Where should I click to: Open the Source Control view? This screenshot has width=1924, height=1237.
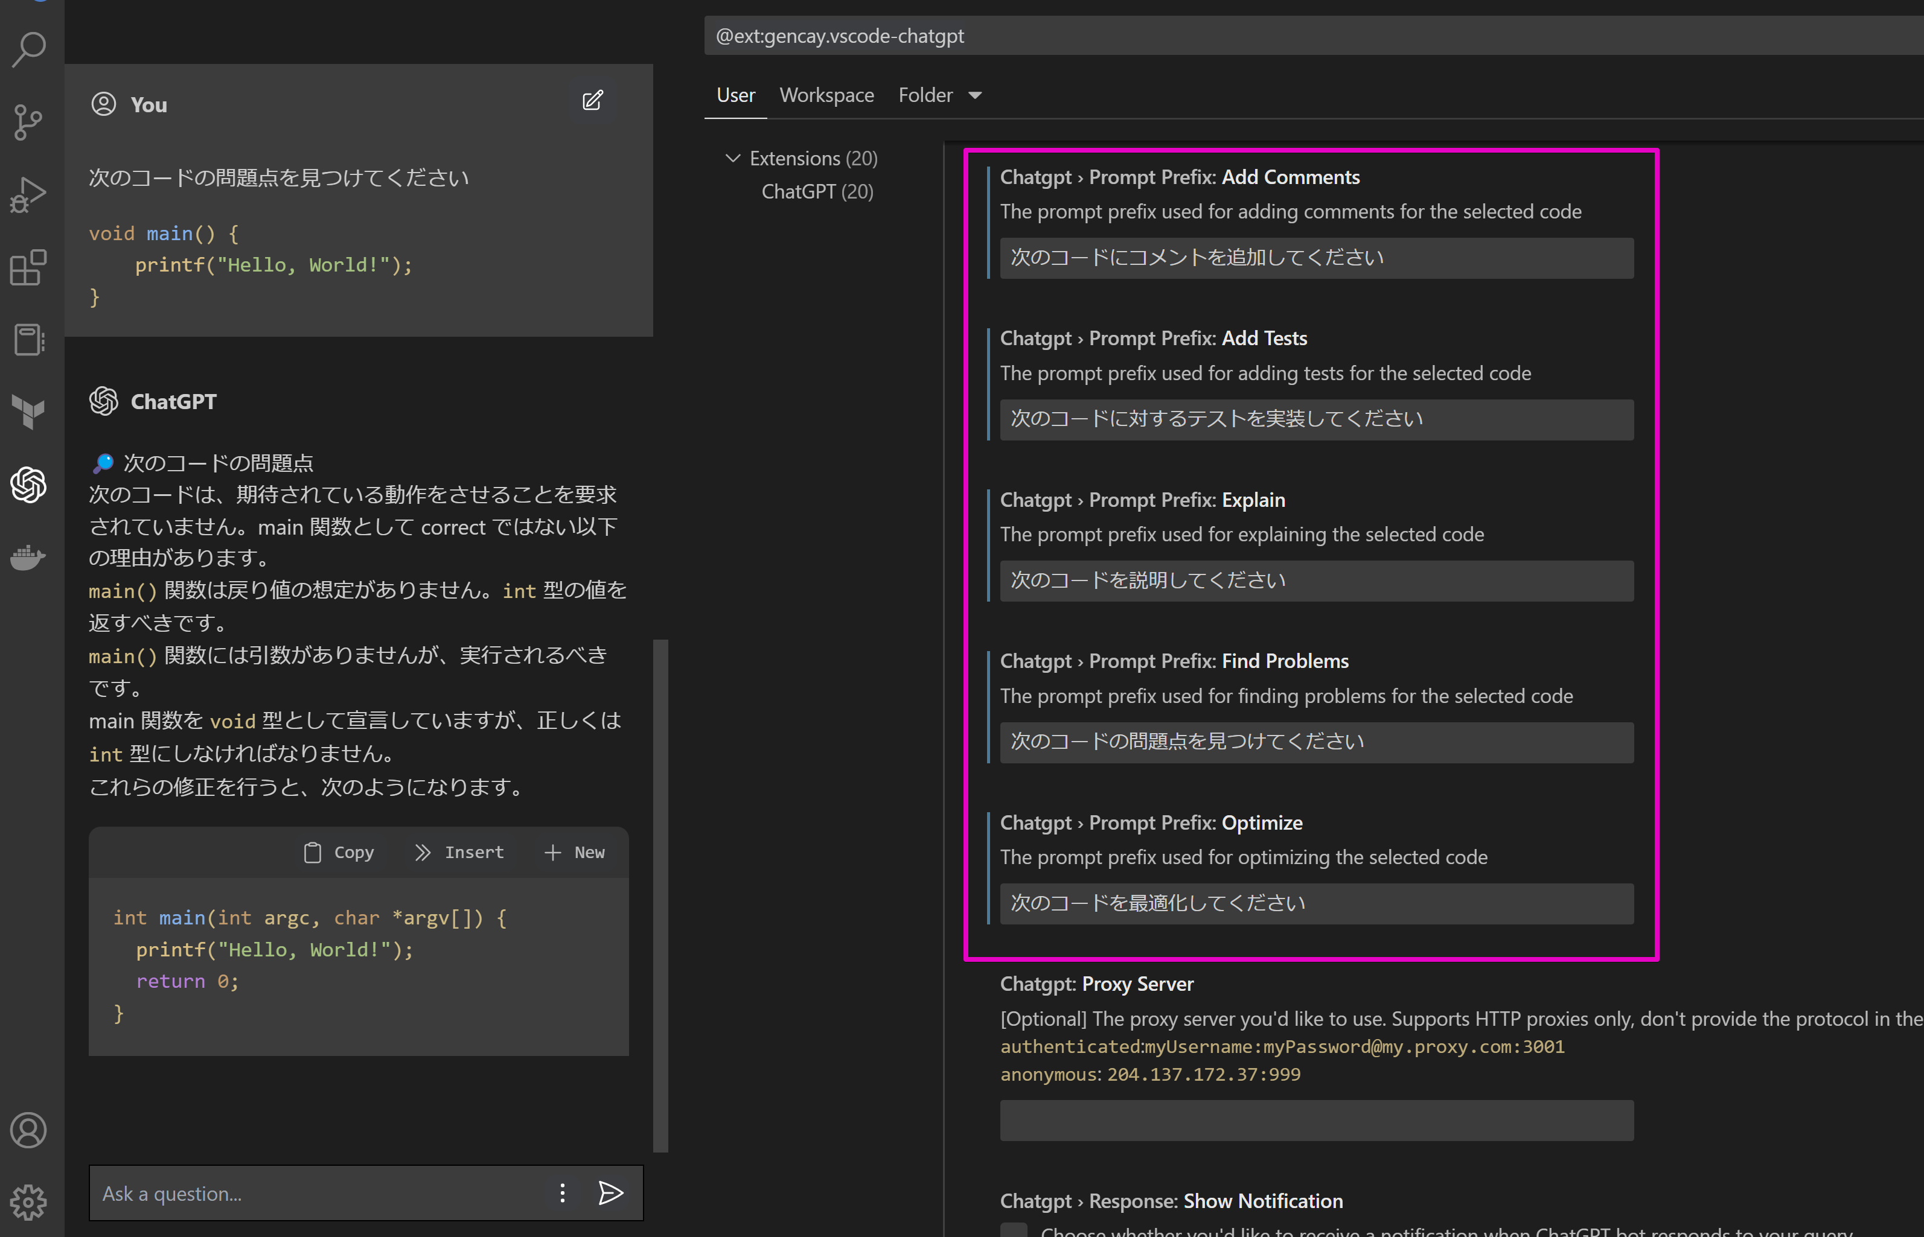[29, 122]
